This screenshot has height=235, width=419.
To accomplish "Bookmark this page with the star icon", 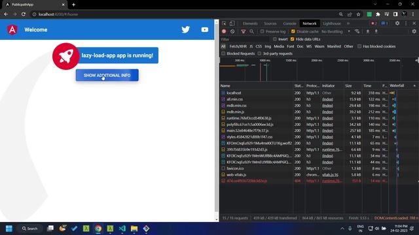I will click(358, 14).
